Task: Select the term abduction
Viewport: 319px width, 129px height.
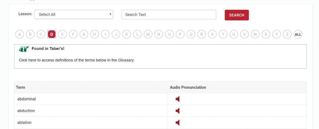Action: [x=26, y=111]
